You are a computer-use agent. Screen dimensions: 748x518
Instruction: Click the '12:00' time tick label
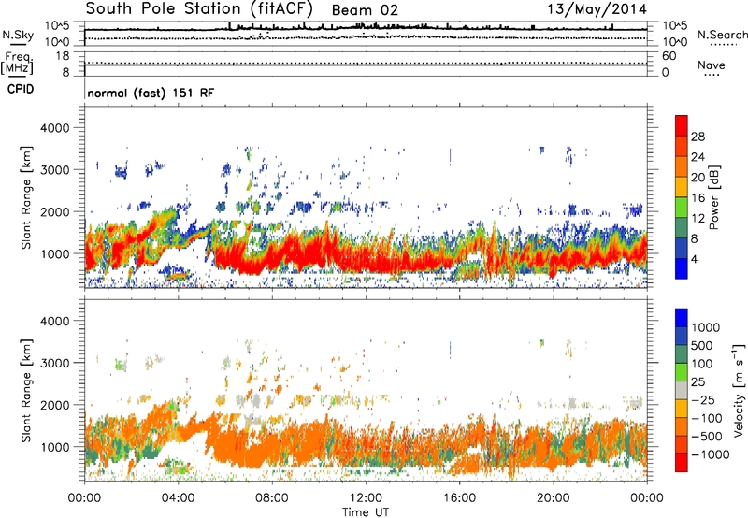pos(366,498)
